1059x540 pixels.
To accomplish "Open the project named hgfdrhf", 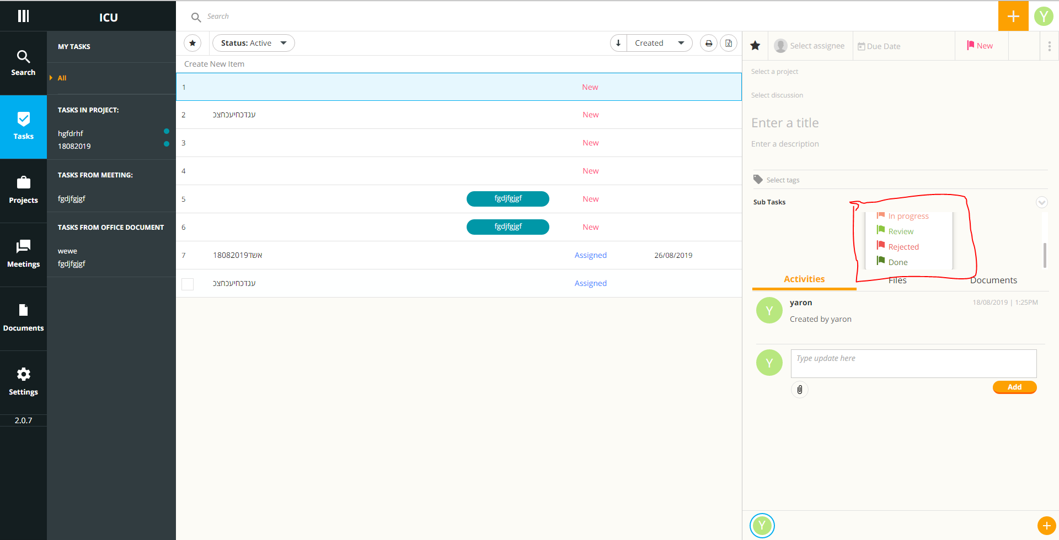I will tap(71, 133).
